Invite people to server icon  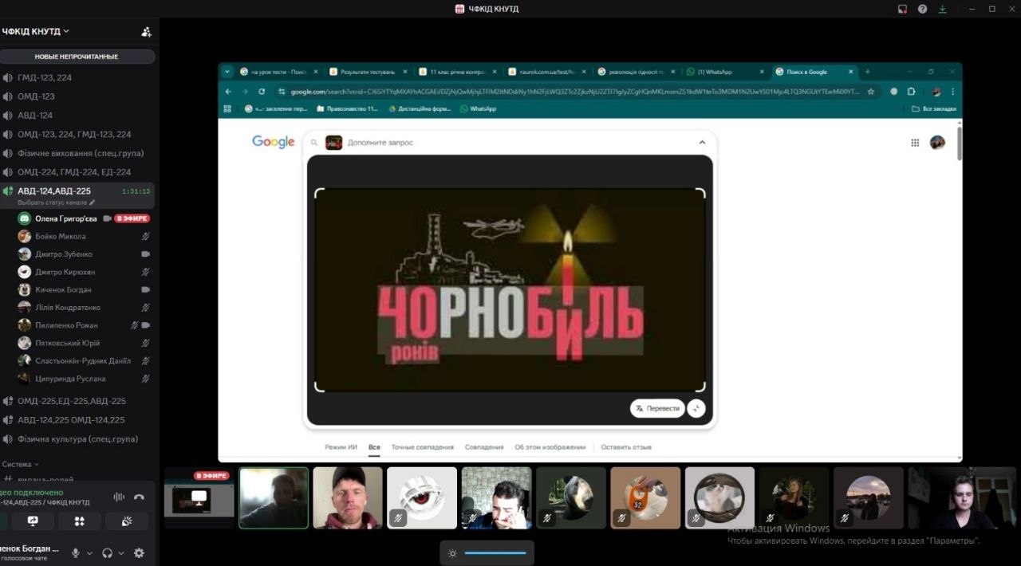146,32
